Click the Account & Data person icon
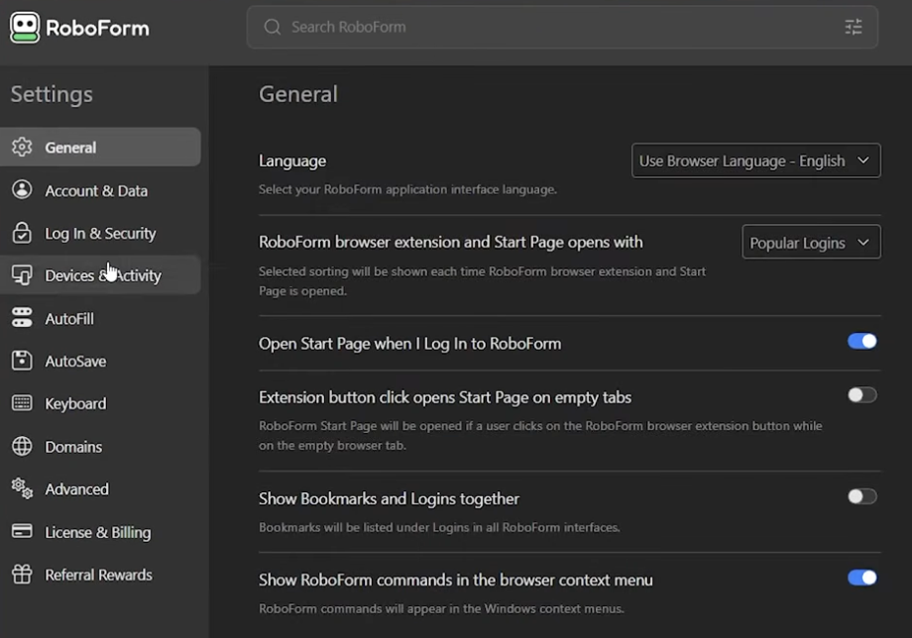The image size is (912, 638). [22, 190]
